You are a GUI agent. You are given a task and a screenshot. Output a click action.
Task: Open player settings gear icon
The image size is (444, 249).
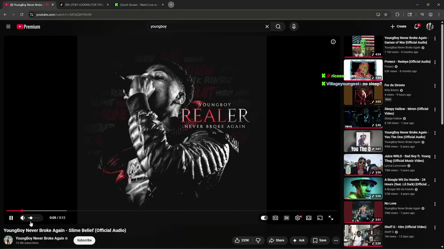(x=298, y=218)
